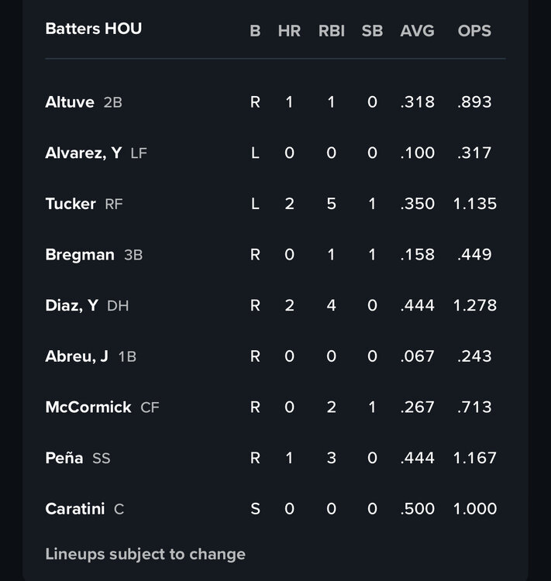The width and height of the screenshot is (551, 581).
Task: Click the OPS column header
Action: pos(474,32)
